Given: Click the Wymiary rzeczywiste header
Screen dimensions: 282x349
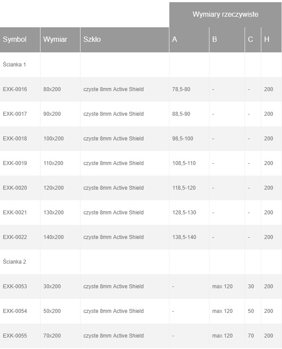Looking at the screenshot, I should click(x=225, y=15).
